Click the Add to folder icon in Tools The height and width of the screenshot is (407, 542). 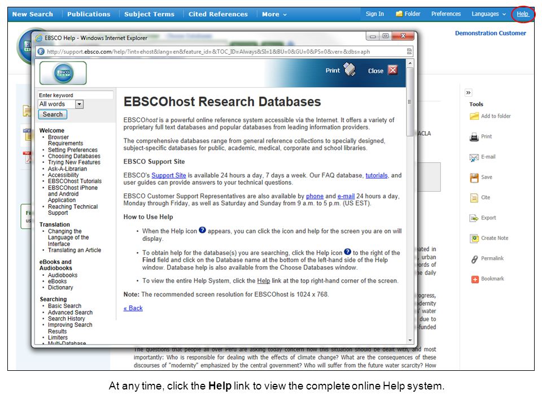474,116
